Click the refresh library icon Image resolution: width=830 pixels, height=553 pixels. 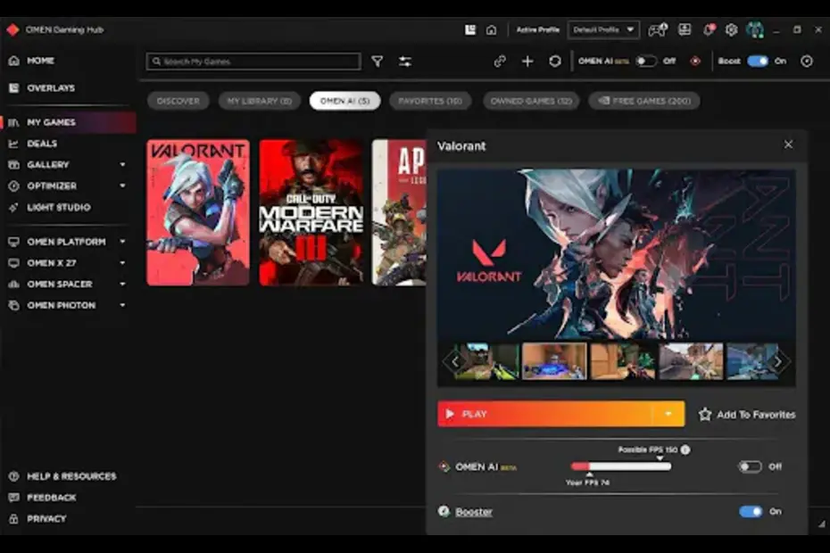point(555,62)
